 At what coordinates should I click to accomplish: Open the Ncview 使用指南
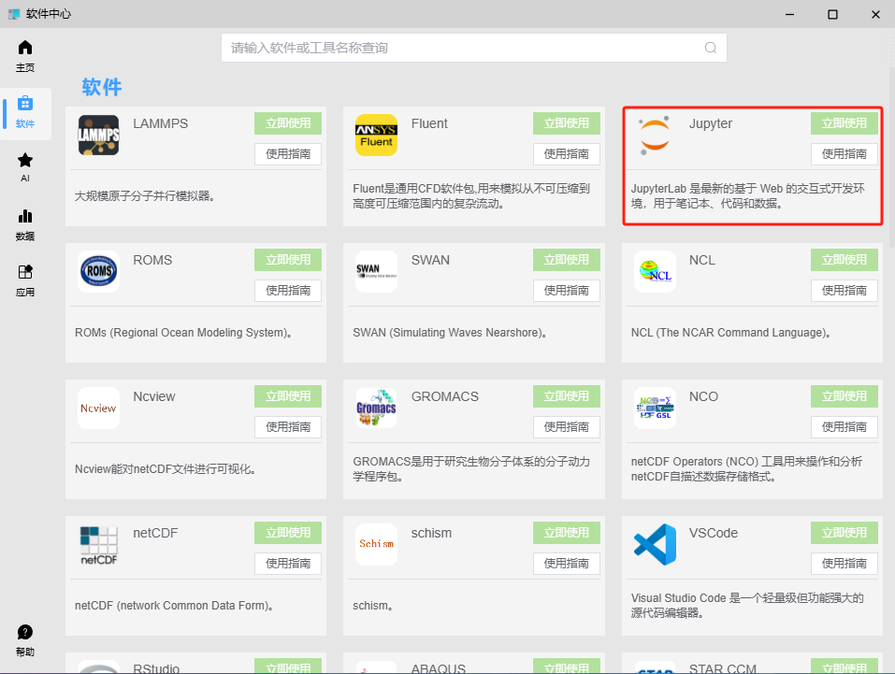coord(288,427)
